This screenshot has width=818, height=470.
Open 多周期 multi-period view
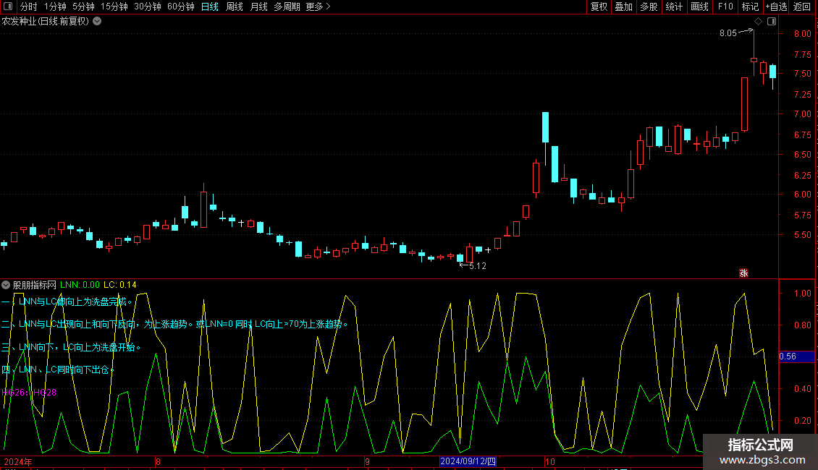click(287, 7)
